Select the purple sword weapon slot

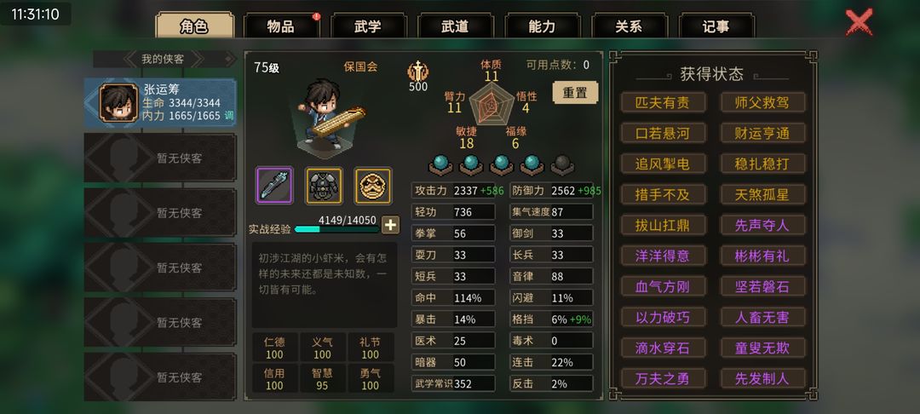coord(274,186)
